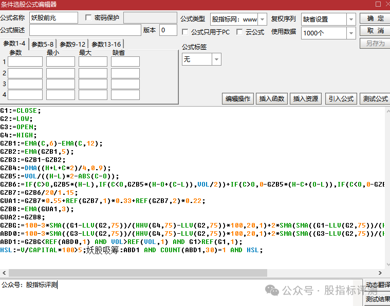Click parameter 4 缺省 field
The width and height of the screenshot is (390, 306).
click(x=125, y=95)
